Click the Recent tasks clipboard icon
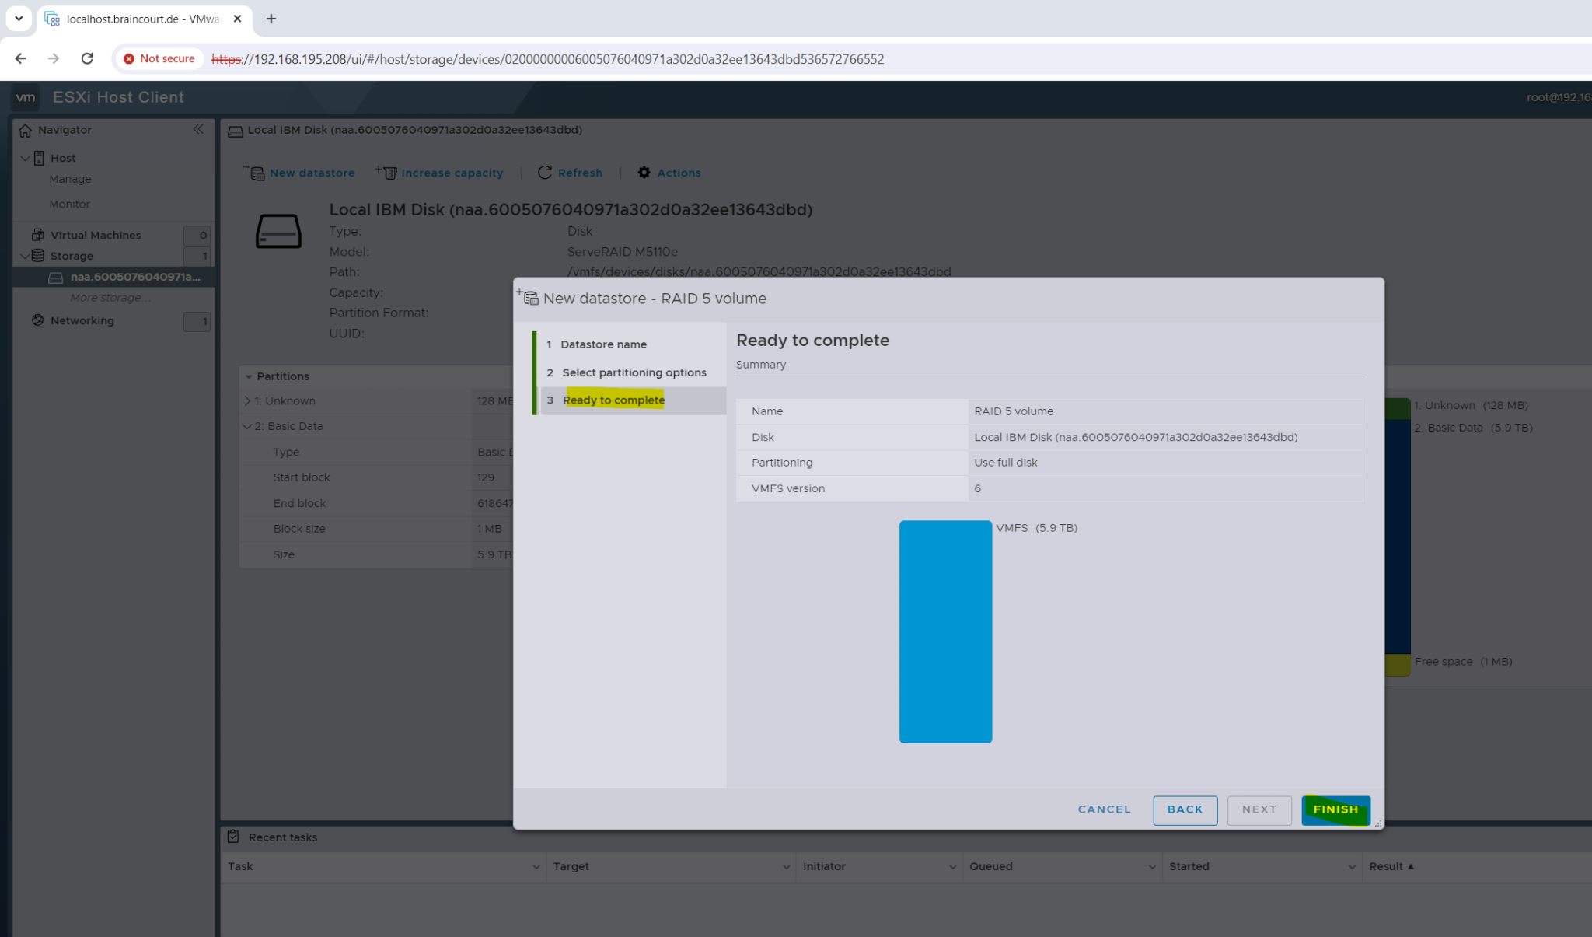Image resolution: width=1592 pixels, height=937 pixels. coord(233,836)
